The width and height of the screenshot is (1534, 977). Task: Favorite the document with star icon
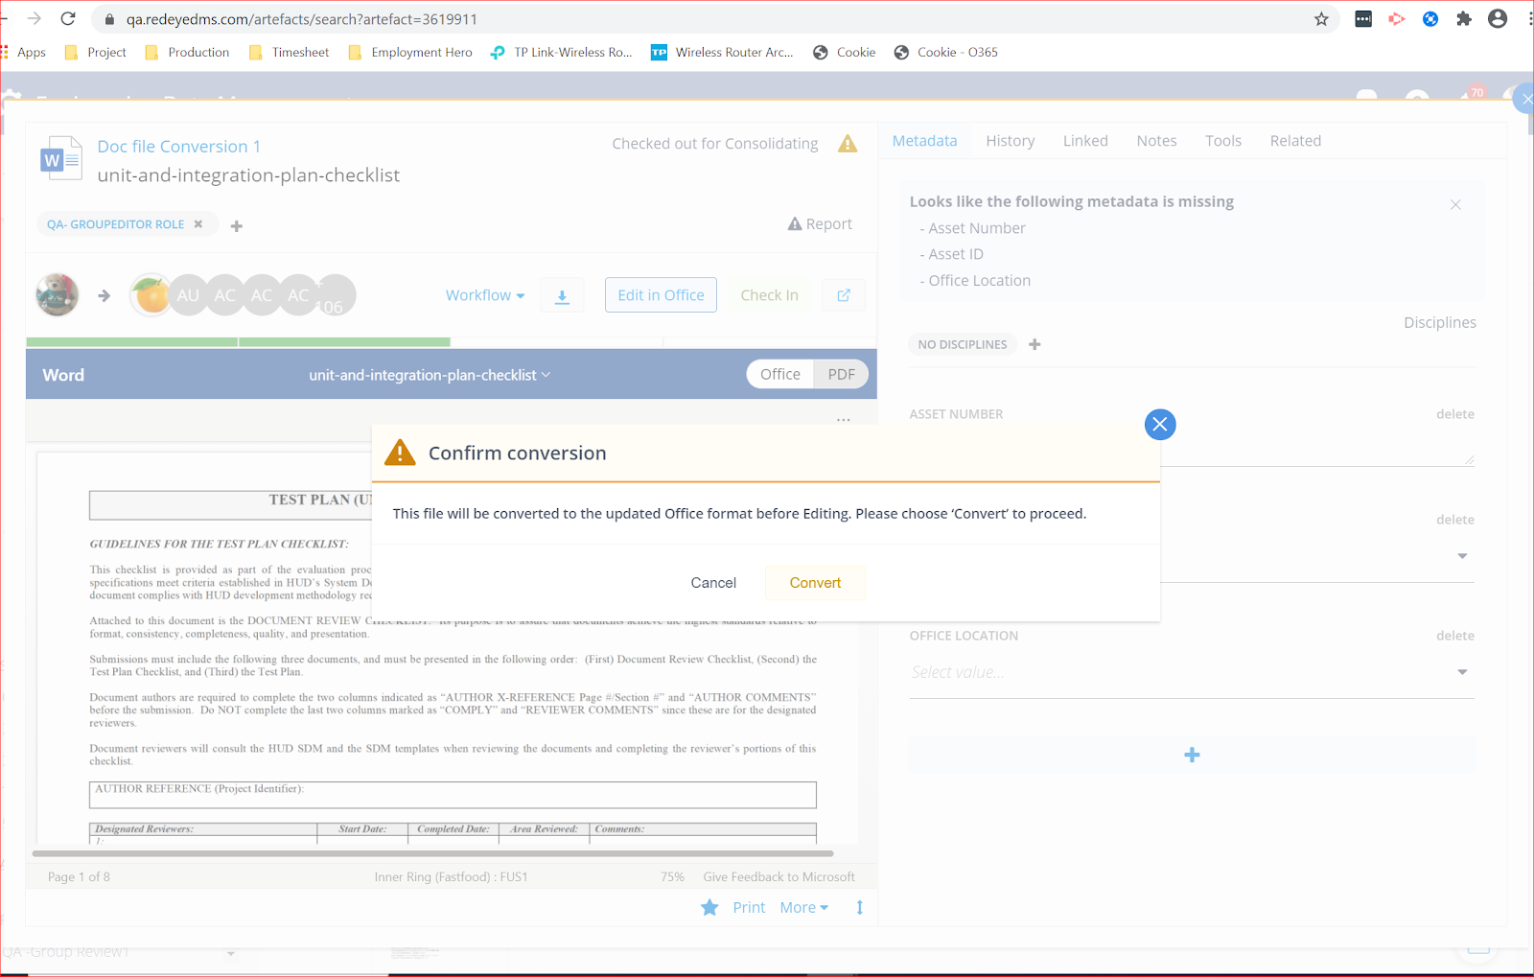(709, 907)
